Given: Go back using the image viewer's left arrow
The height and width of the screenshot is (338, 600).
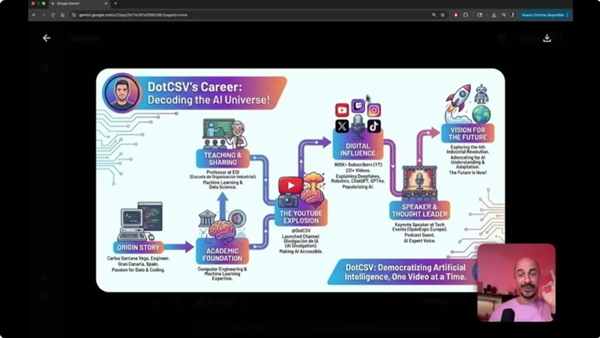Looking at the screenshot, I should [x=46, y=38].
